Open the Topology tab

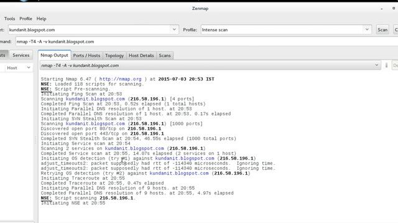click(x=114, y=55)
